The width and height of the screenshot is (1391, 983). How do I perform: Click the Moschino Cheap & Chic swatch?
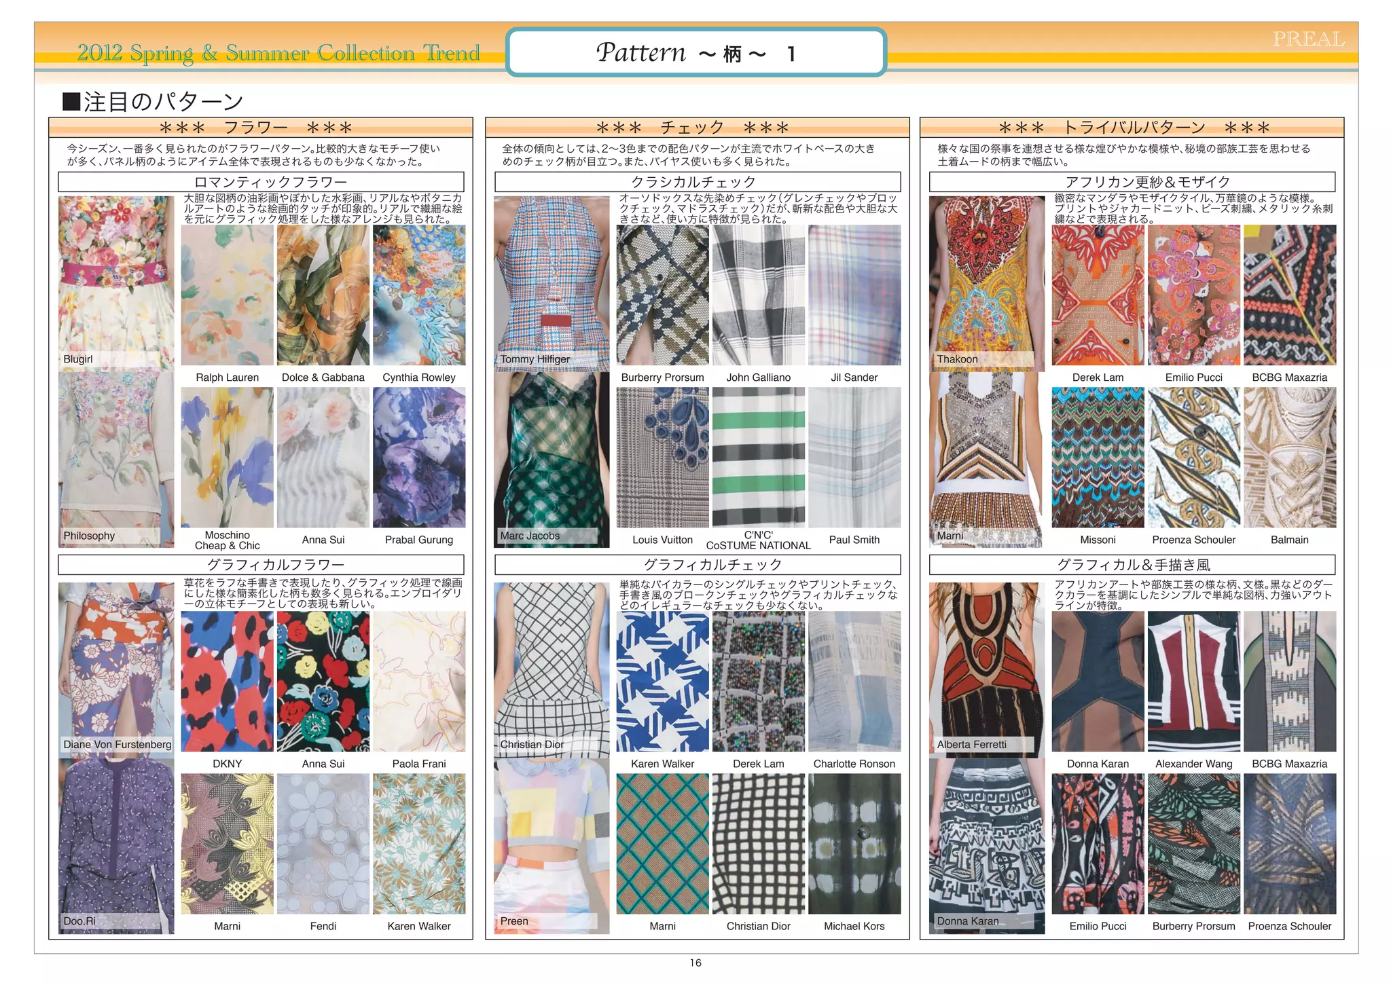point(228,458)
